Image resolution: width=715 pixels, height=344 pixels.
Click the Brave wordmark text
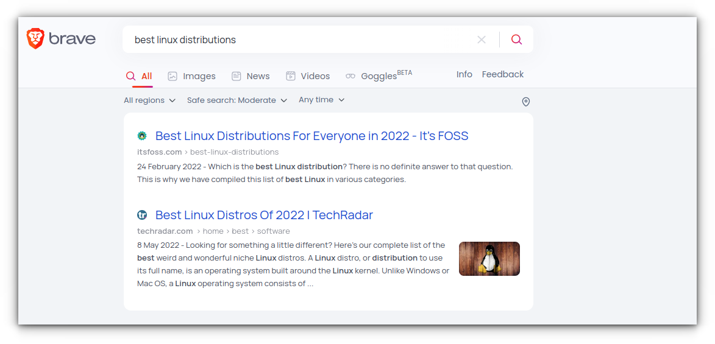coord(72,39)
